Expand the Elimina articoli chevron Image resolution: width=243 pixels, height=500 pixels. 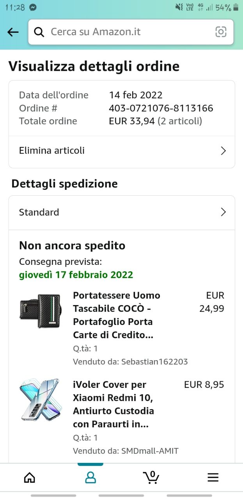click(x=223, y=151)
